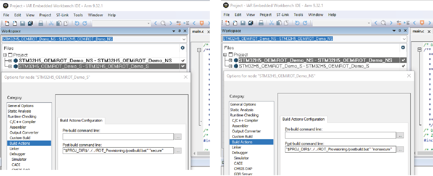This screenshot has width=433, height=176.
Task: Click Save icon in Demo_NS options window toolbar
Action: 243,23
